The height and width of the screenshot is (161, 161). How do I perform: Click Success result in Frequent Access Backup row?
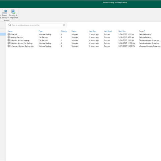click(x=107, y=40)
